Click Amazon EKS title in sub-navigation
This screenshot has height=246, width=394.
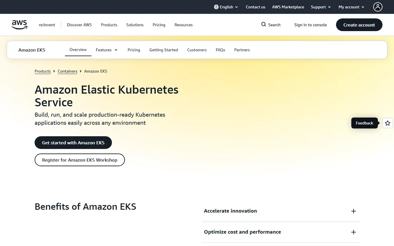point(32,50)
